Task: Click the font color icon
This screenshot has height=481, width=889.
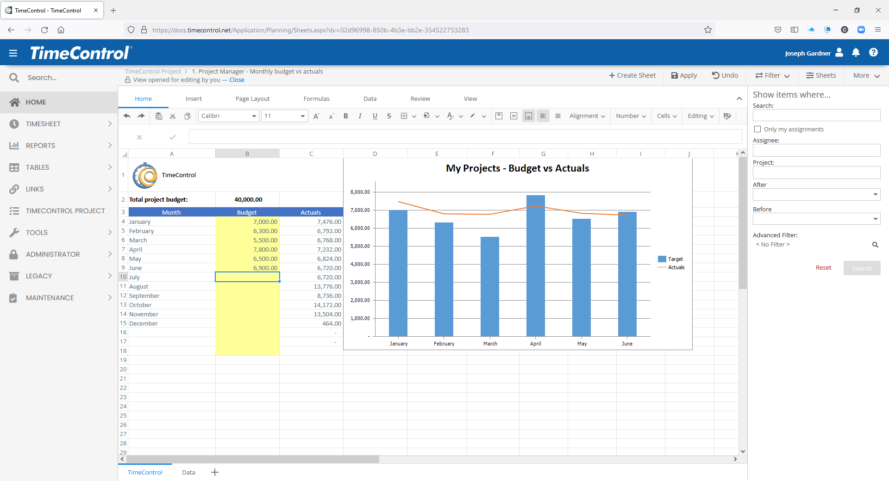Action: tap(450, 116)
